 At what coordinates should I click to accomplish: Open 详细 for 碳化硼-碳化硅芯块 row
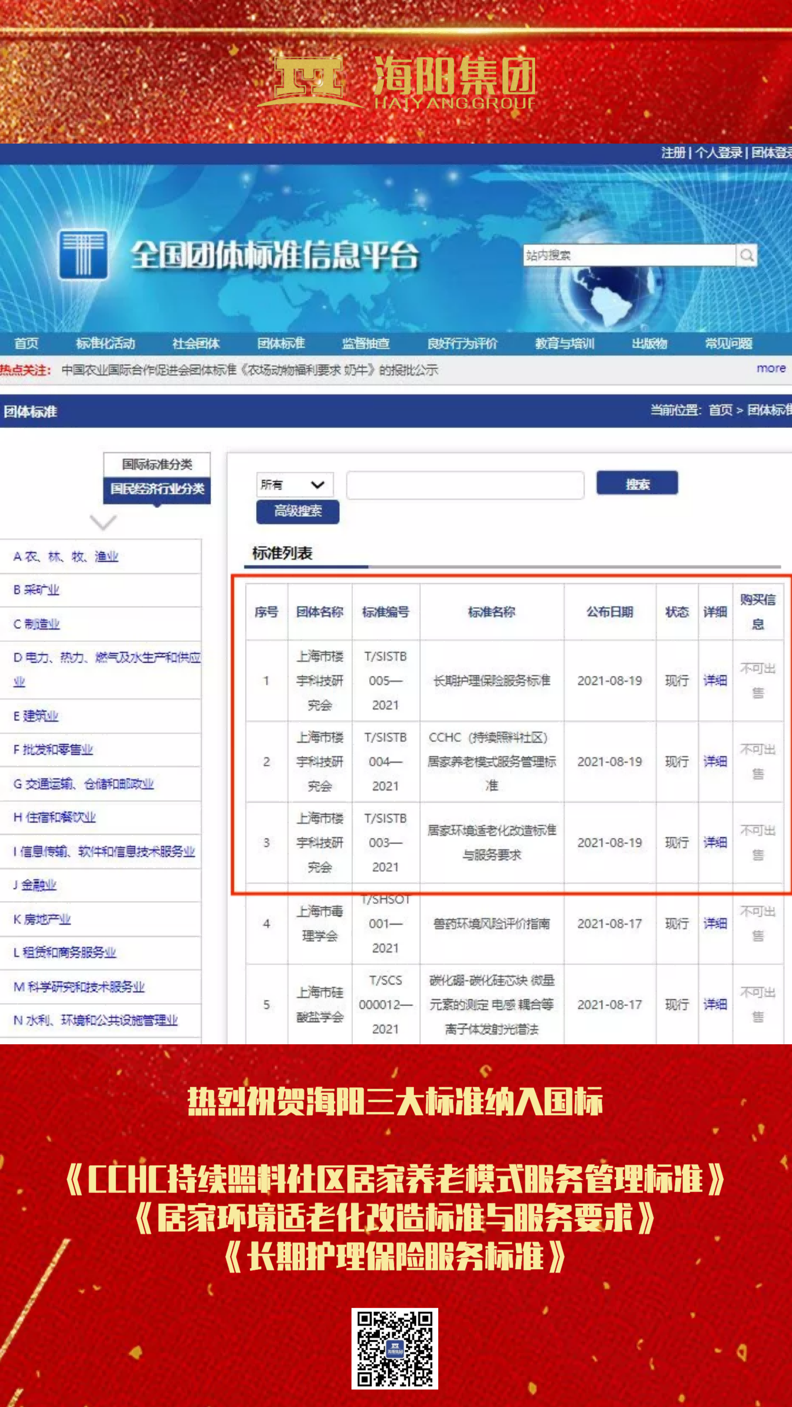[x=715, y=1005]
